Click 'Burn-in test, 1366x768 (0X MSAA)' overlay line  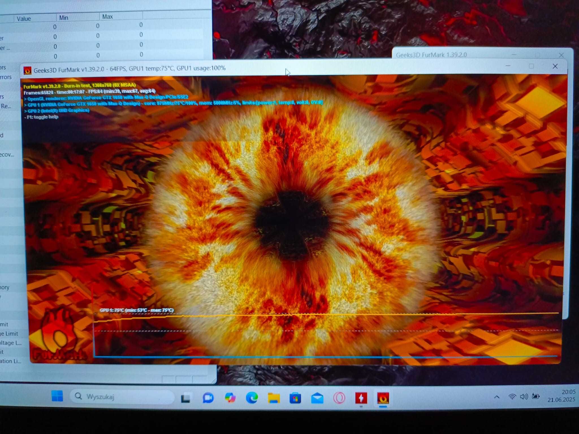[x=100, y=85]
